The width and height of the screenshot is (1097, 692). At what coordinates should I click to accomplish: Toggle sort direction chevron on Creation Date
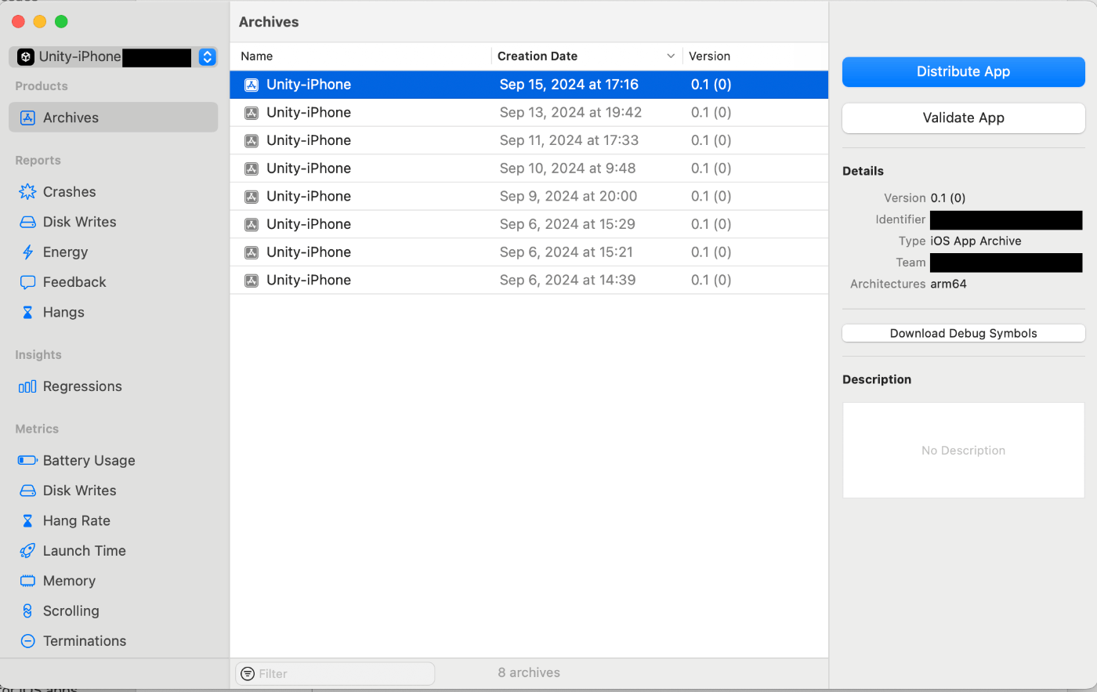tap(671, 56)
